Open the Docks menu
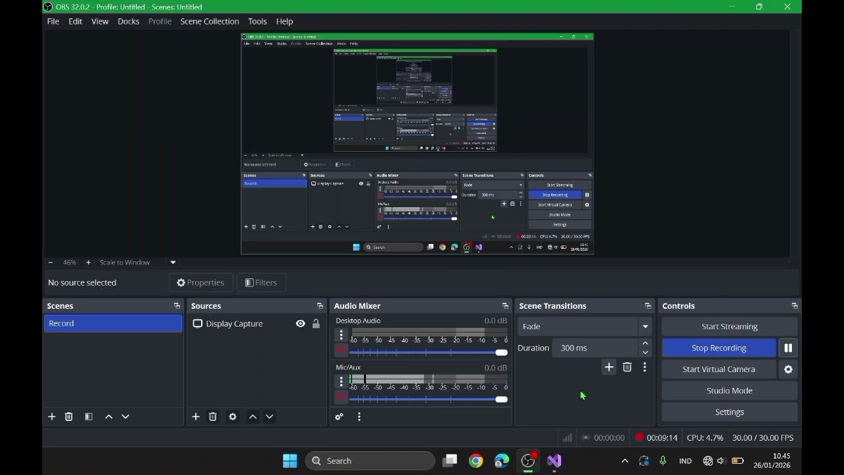The width and height of the screenshot is (844, 475). [x=129, y=22]
